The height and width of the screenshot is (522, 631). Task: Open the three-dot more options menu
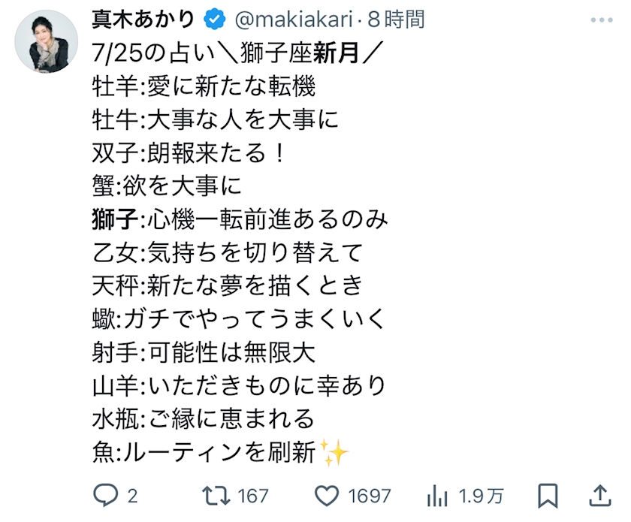click(x=602, y=20)
